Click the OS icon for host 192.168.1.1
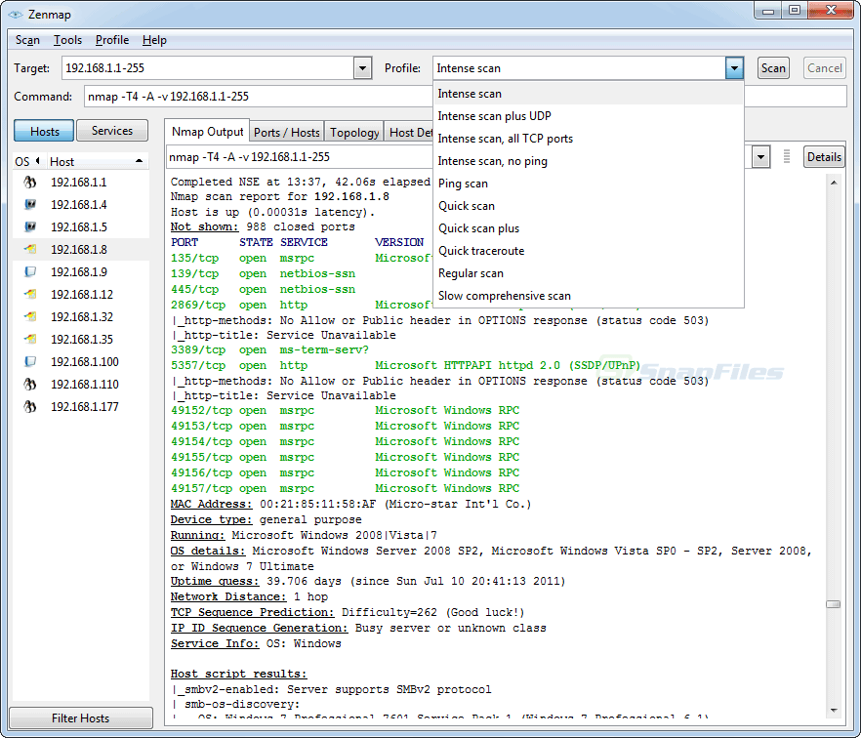Viewport: 861px width, 738px height. tap(30, 183)
